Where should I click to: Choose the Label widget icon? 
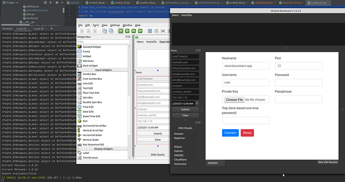click(x=79, y=153)
